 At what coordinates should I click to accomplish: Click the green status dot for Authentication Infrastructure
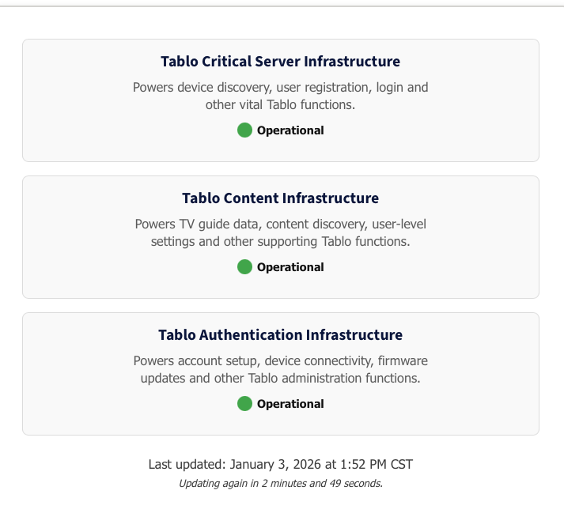[x=244, y=404]
